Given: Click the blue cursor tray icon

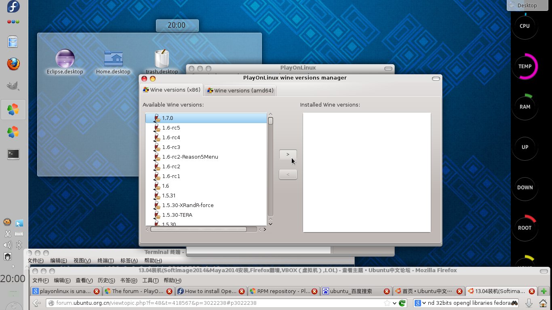Looking at the screenshot, I should tap(19, 223).
